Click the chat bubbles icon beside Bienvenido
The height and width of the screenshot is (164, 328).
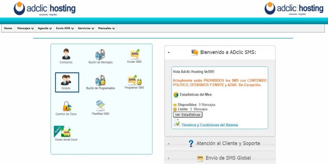click(194, 52)
